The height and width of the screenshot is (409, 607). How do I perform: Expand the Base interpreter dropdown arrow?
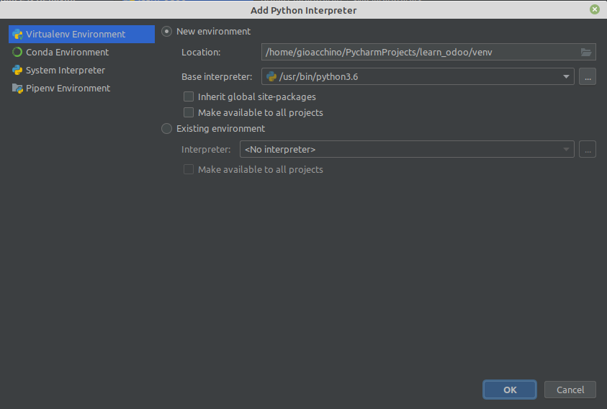(x=566, y=76)
